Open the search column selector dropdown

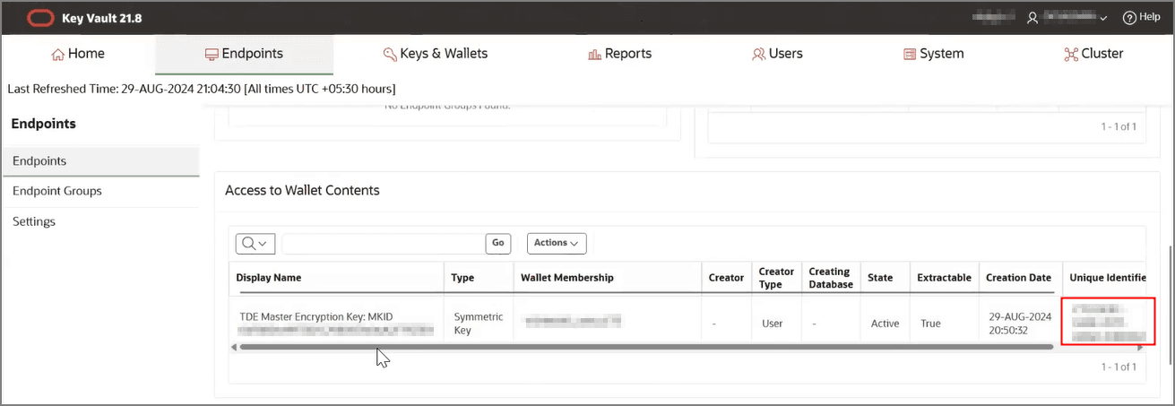click(x=255, y=243)
